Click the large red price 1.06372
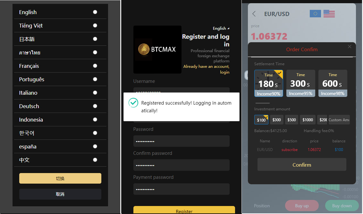 (x=269, y=36)
